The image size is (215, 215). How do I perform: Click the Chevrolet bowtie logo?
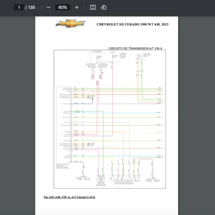(x=70, y=23)
